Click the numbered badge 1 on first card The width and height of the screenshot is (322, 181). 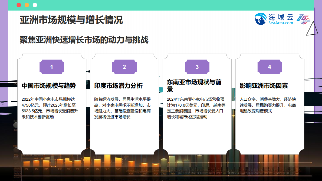pos(52,67)
